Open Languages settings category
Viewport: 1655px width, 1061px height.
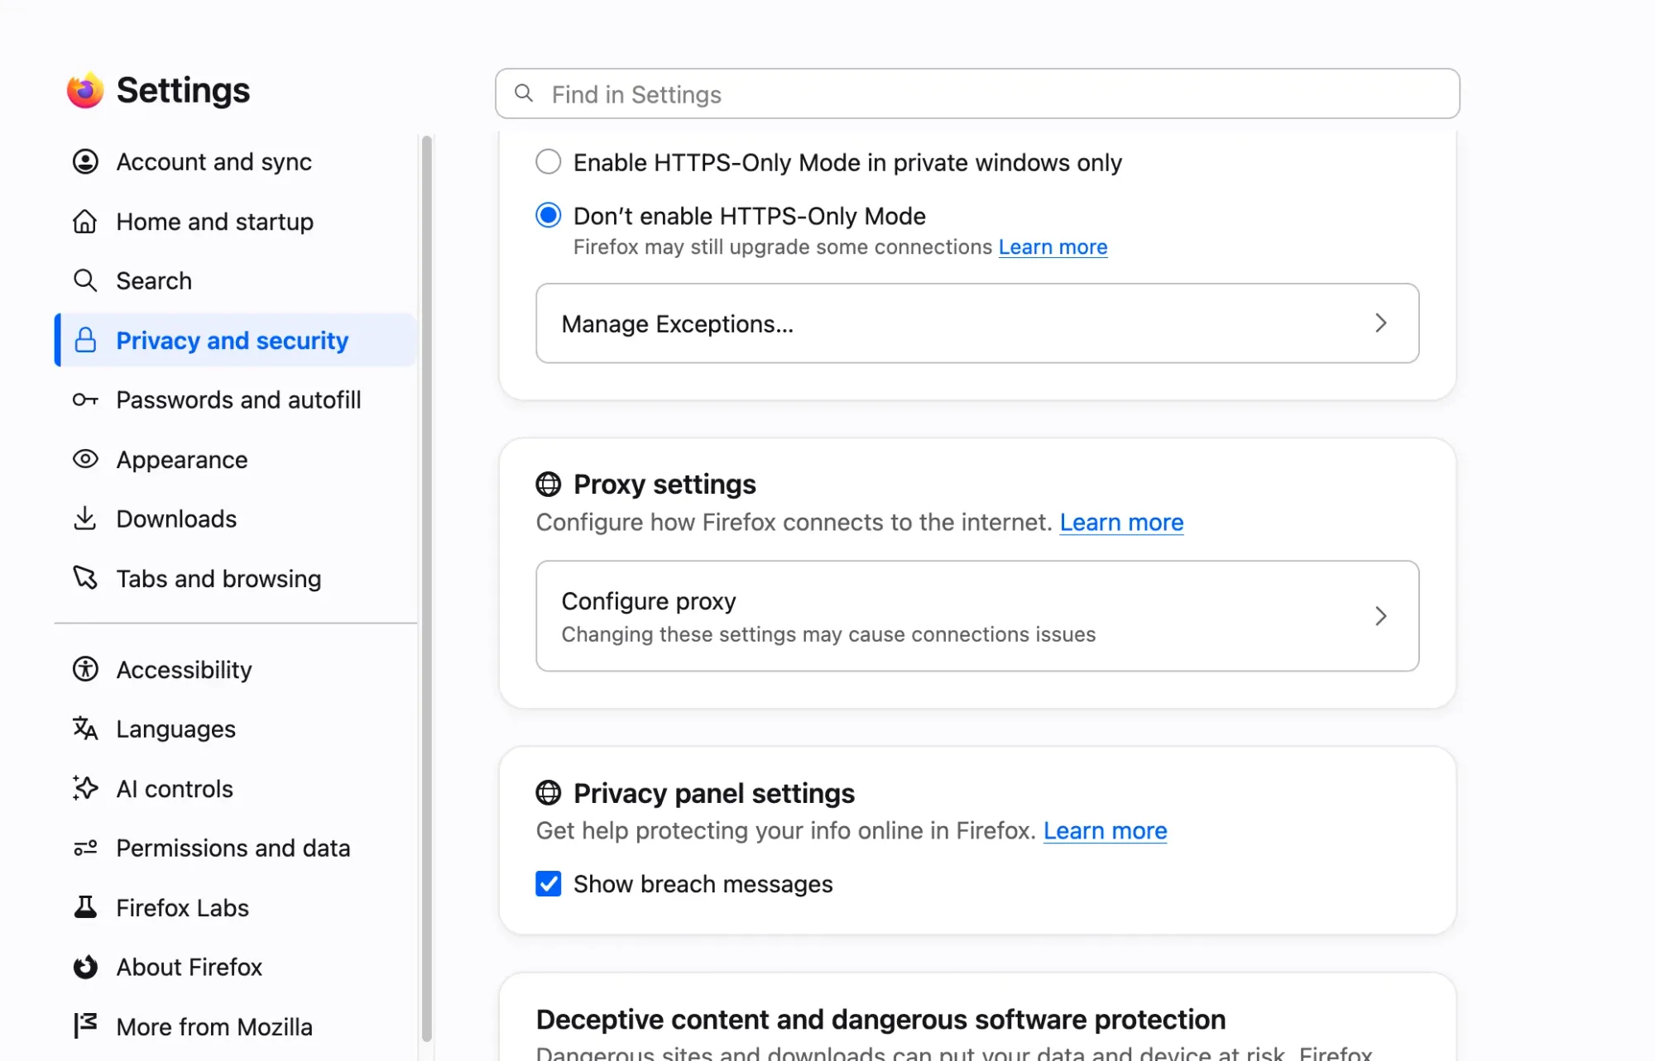click(x=236, y=729)
